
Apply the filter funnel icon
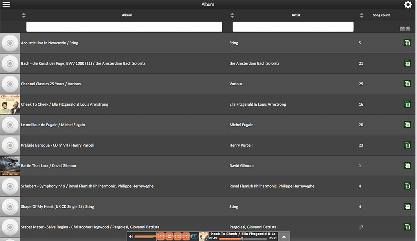click(408, 29)
